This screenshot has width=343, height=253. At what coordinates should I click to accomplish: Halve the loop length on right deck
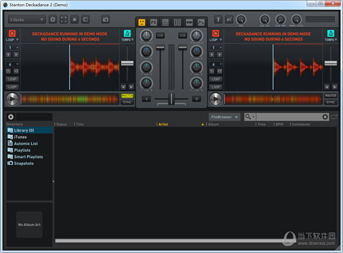[x=212, y=71]
